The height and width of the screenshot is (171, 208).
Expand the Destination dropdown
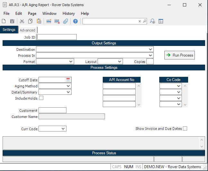click(151, 50)
